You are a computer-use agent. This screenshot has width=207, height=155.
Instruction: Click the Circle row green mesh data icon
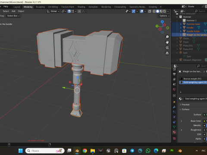tap(194, 38)
